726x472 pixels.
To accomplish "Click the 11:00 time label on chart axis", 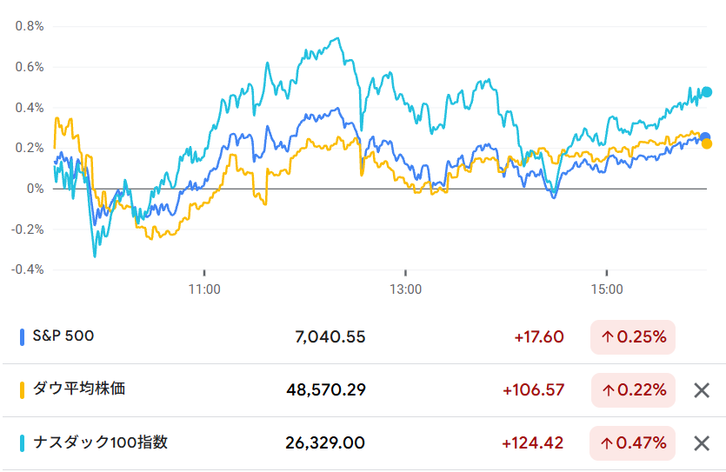I will pyautogui.click(x=204, y=289).
